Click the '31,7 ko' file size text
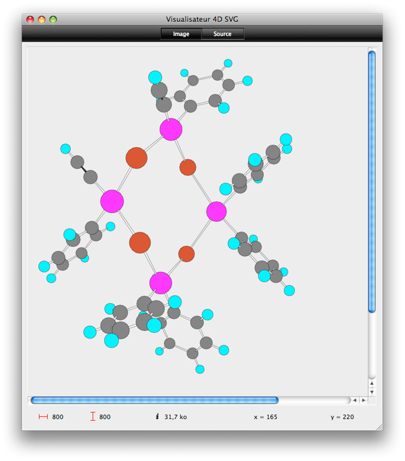 tap(176, 417)
